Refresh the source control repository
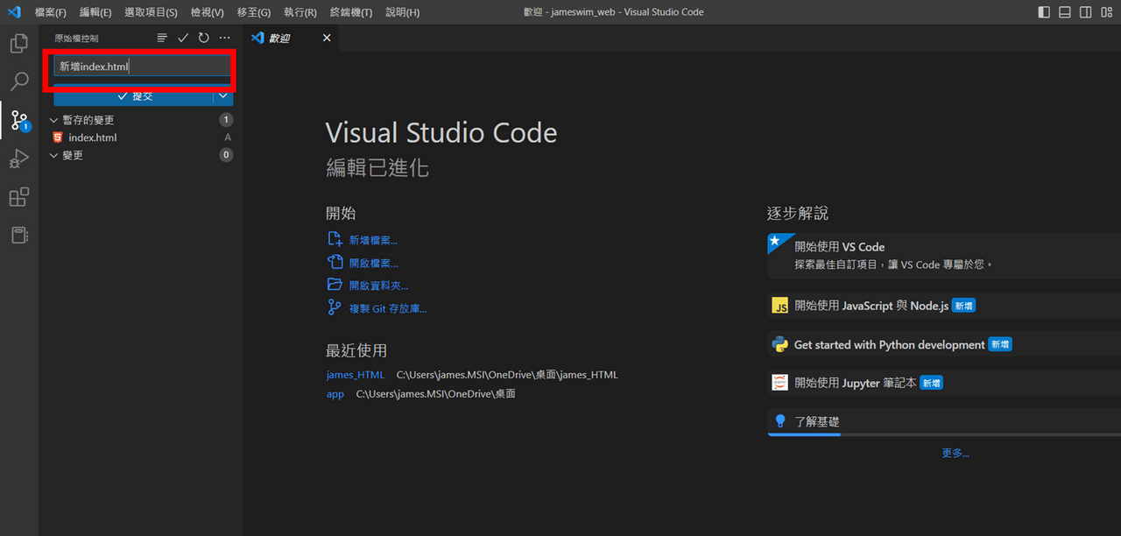 [x=203, y=38]
